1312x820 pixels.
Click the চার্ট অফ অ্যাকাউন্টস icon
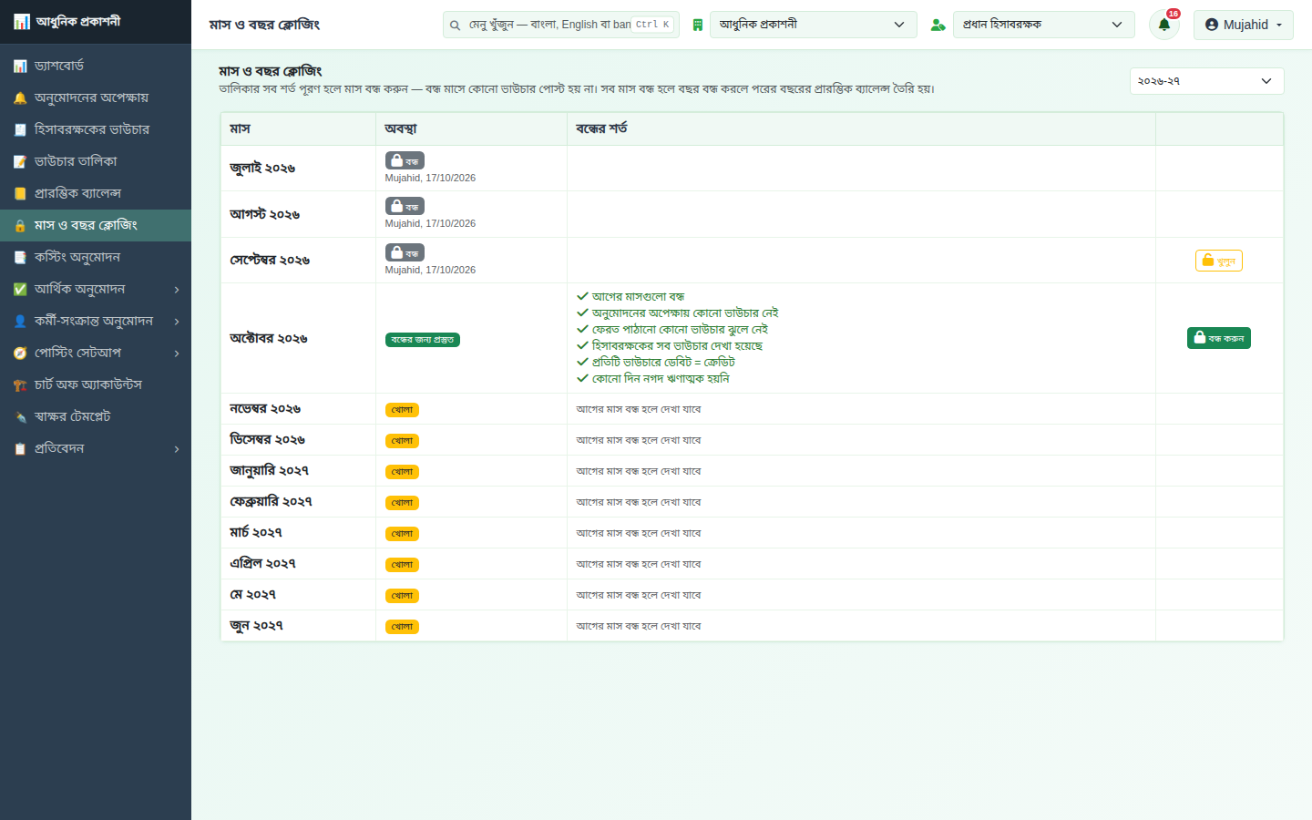pos(20,385)
